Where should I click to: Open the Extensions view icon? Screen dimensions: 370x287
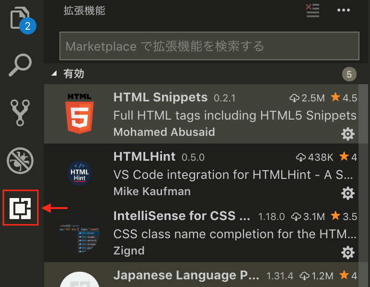[x=20, y=208]
